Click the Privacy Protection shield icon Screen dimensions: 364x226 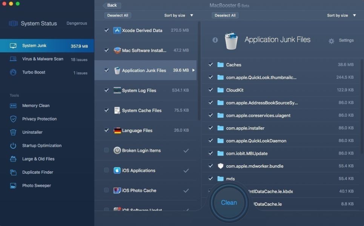pos(13,119)
